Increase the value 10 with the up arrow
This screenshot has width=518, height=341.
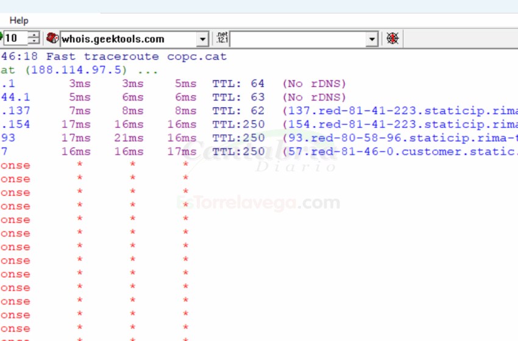tap(34, 35)
